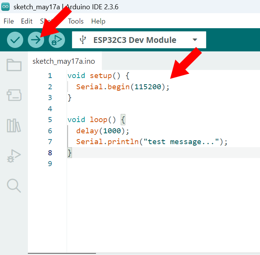Click the void loop() line
The height and width of the screenshot is (255, 260).
point(96,120)
